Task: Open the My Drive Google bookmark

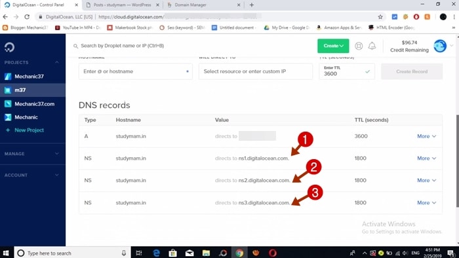Action: coord(287,28)
